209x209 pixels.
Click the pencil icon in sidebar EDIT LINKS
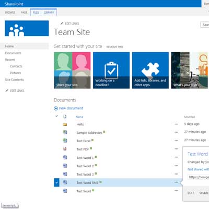(7, 90)
